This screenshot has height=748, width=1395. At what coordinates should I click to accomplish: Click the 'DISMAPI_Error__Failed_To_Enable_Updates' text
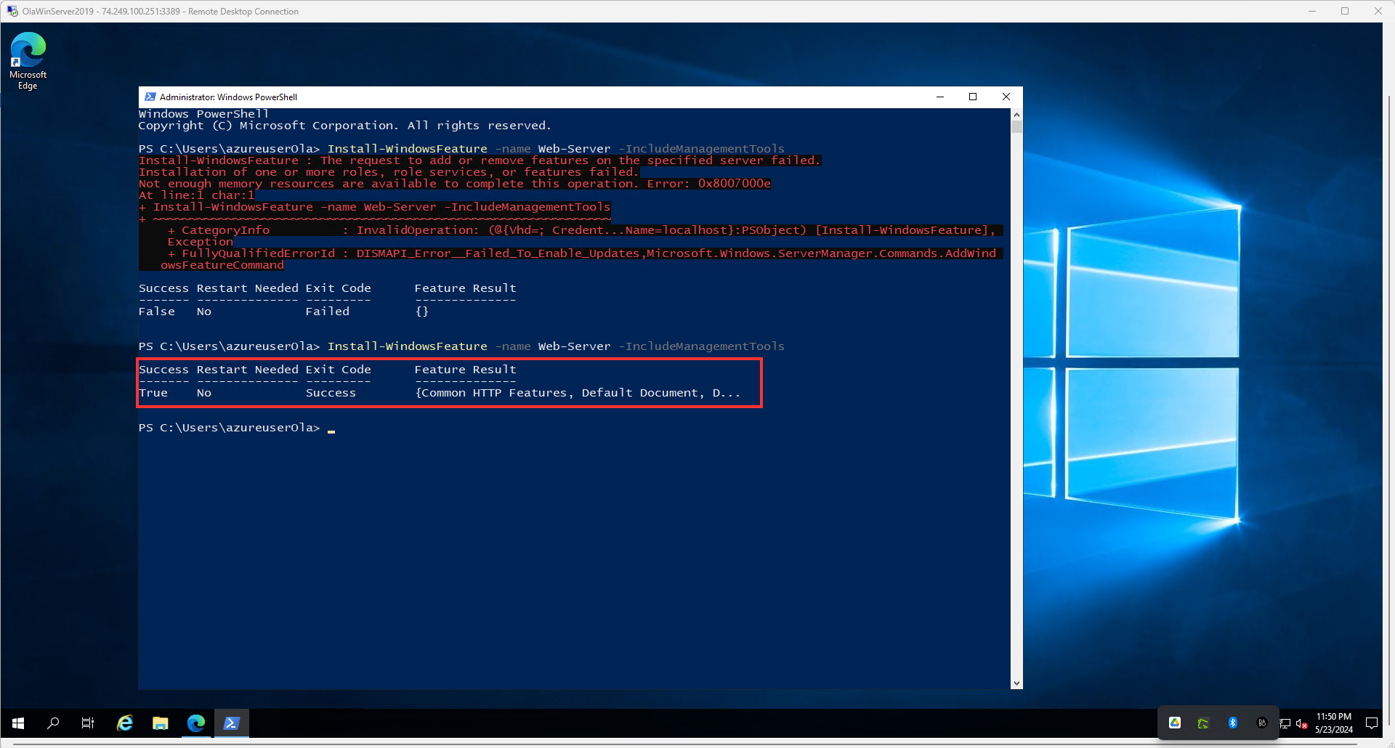[498, 253]
